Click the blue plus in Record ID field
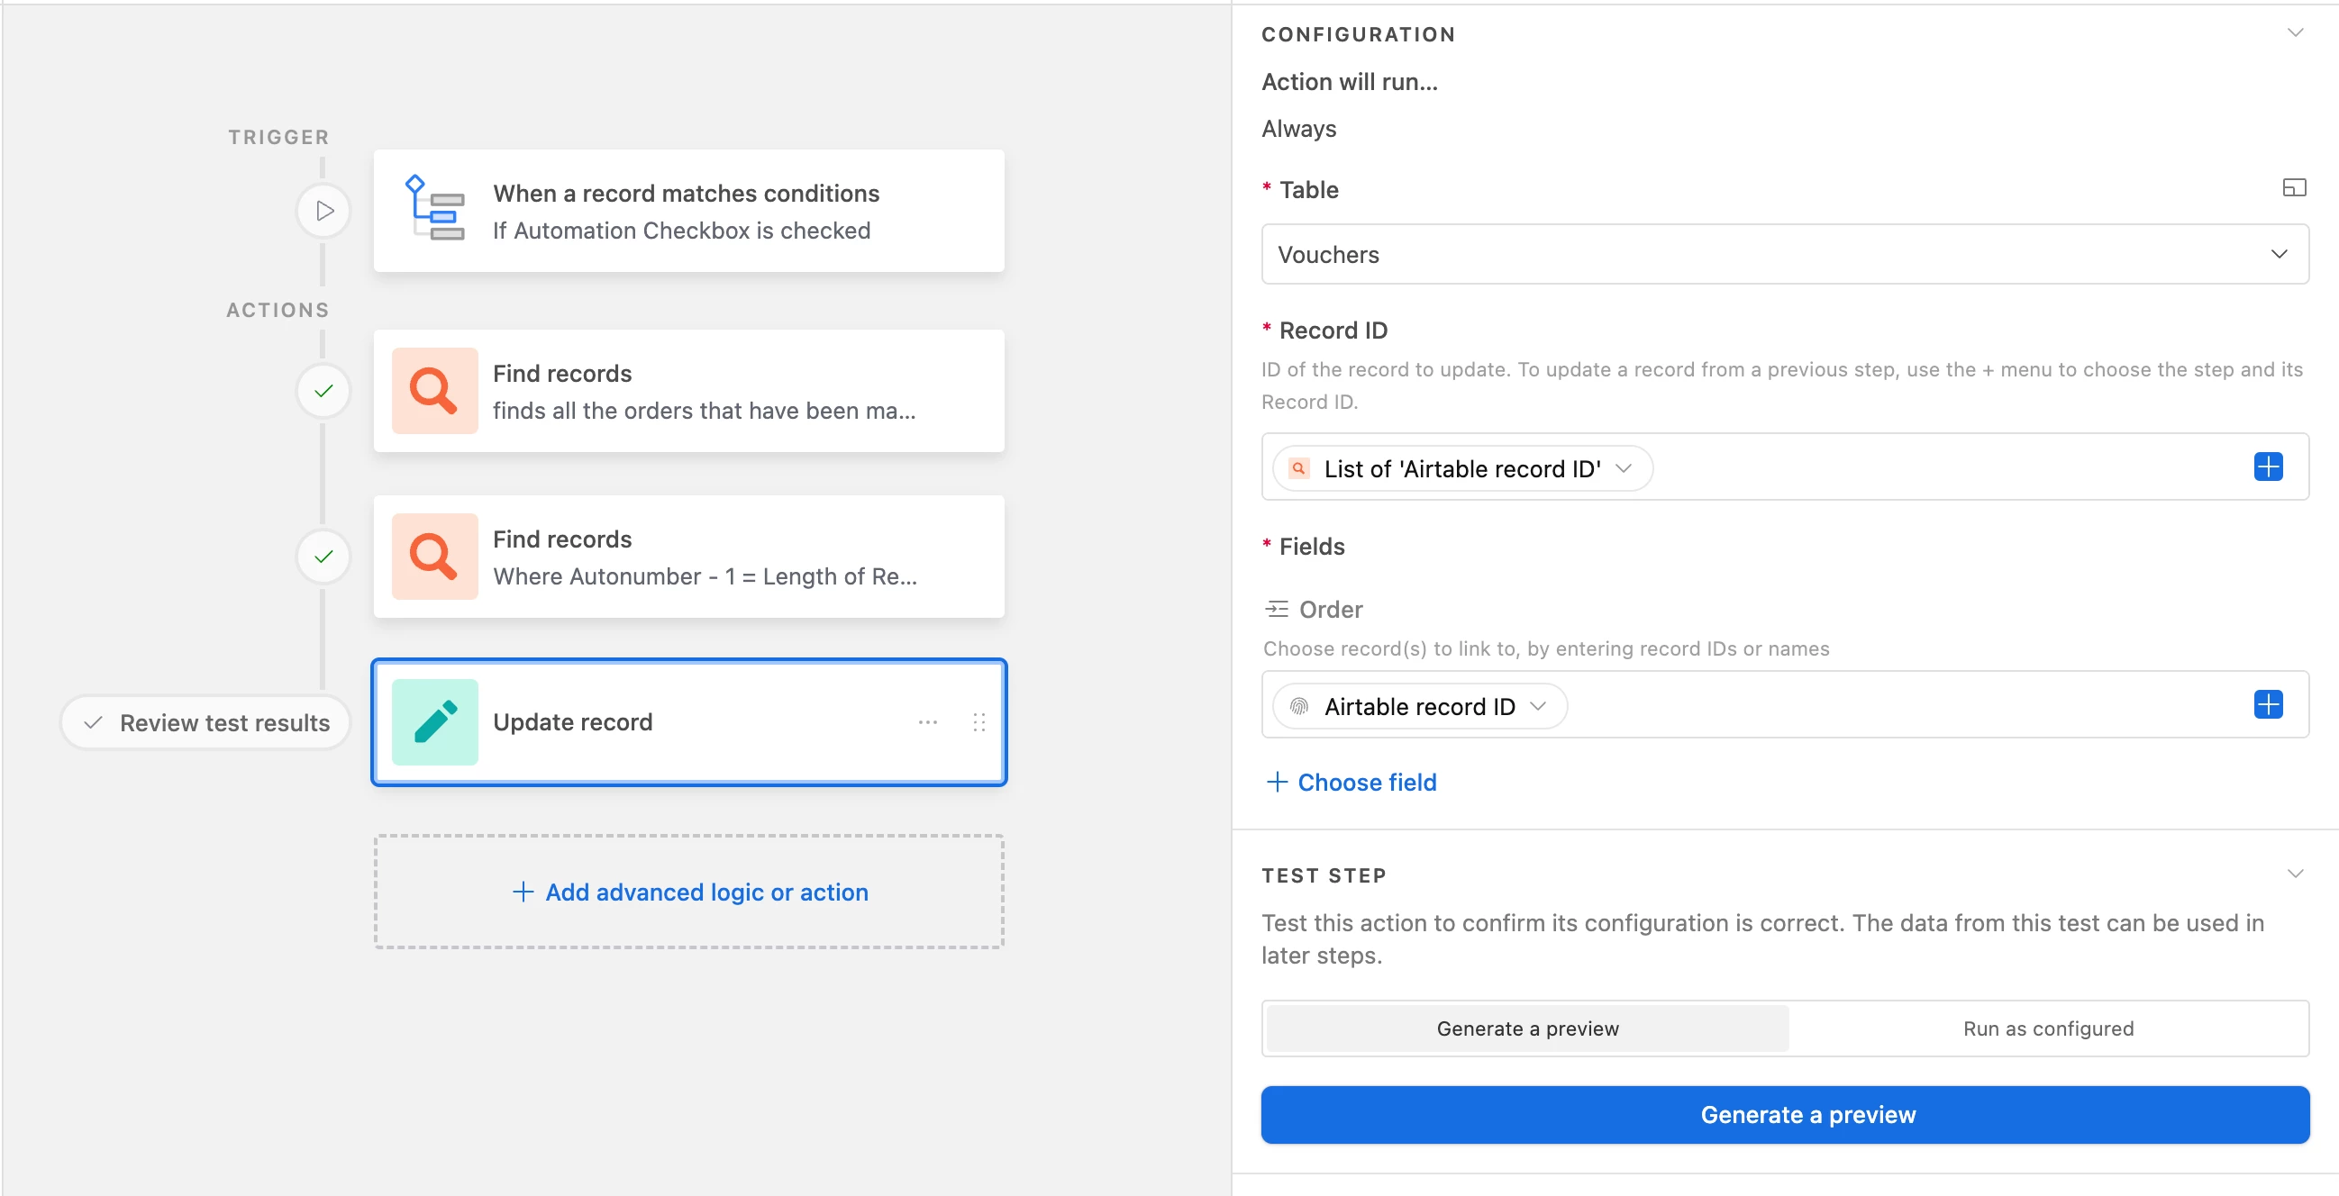 (2267, 467)
